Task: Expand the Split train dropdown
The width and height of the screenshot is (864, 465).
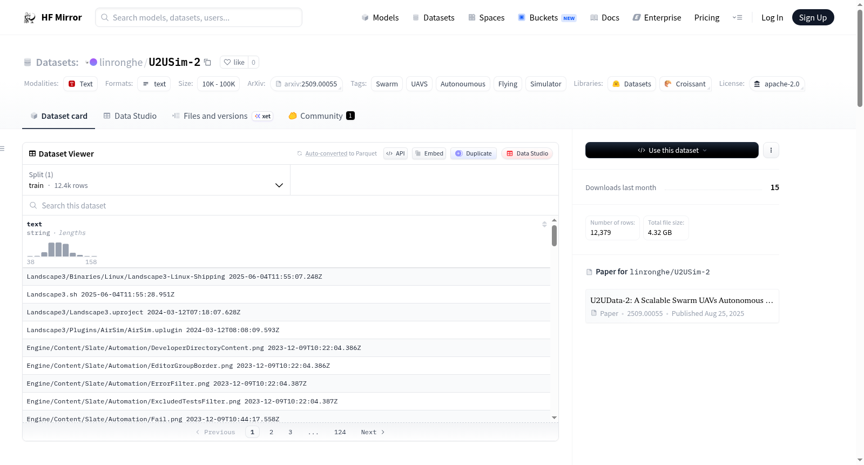Action: pyautogui.click(x=156, y=180)
